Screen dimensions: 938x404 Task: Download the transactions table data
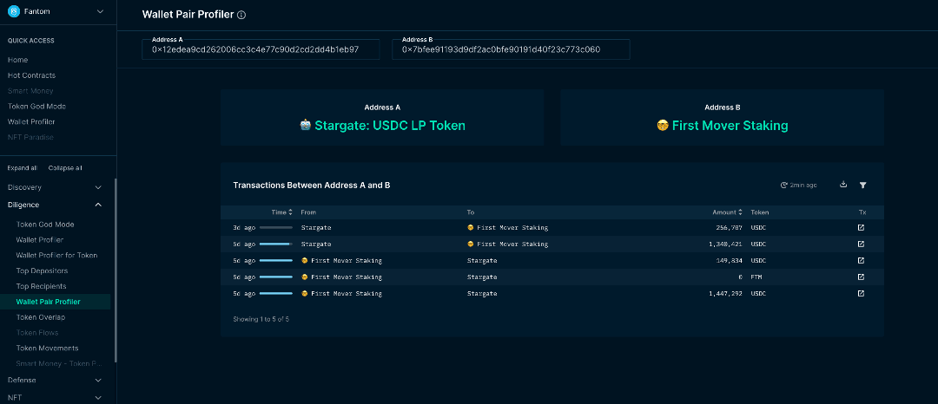843,185
